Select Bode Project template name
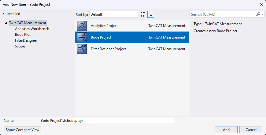Image resolution: width=266 pixels, height=135 pixels. click(x=101, y=37)
